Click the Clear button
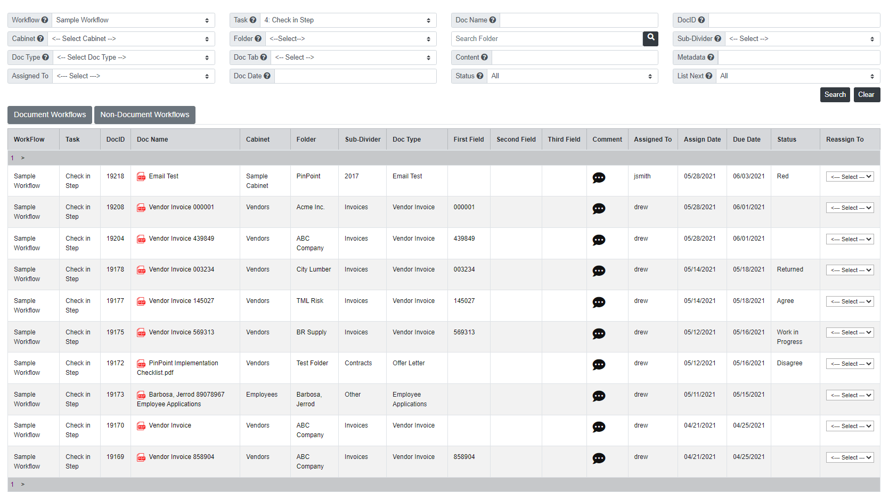Viewport: 889px width, 492px height. click(x=867, y=95)
